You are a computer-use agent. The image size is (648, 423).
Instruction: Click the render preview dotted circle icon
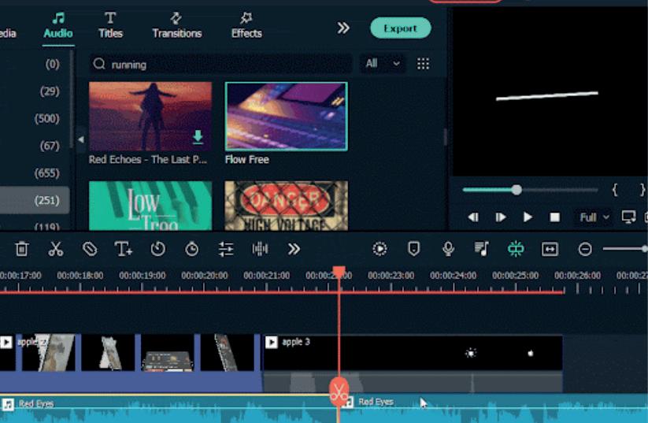coord(380,249)
